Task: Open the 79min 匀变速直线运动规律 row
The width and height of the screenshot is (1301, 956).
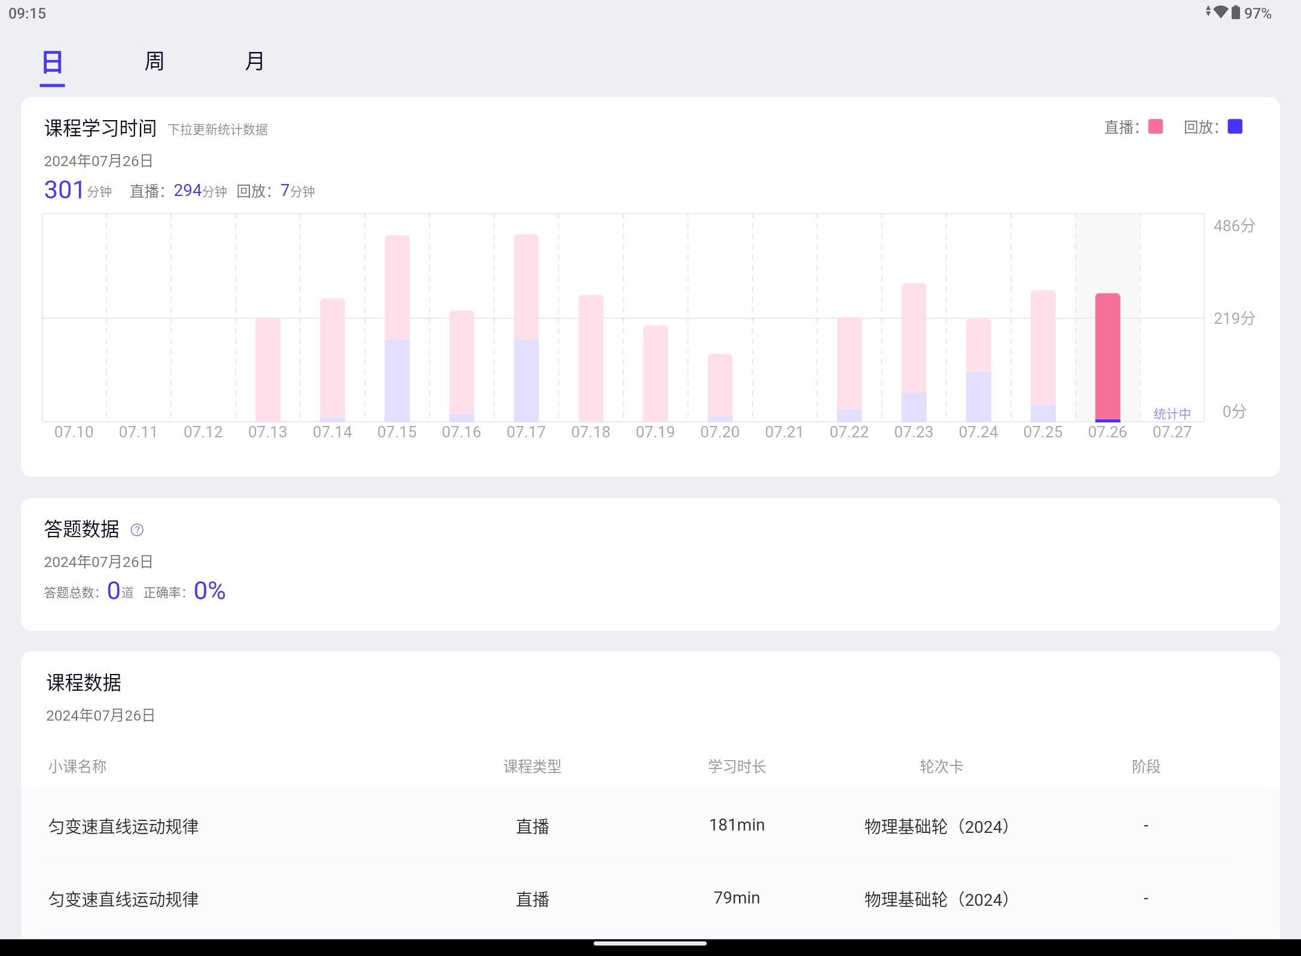Action: [650, 899]
